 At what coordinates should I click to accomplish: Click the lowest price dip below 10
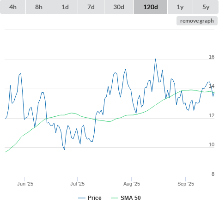coord(64,150)
